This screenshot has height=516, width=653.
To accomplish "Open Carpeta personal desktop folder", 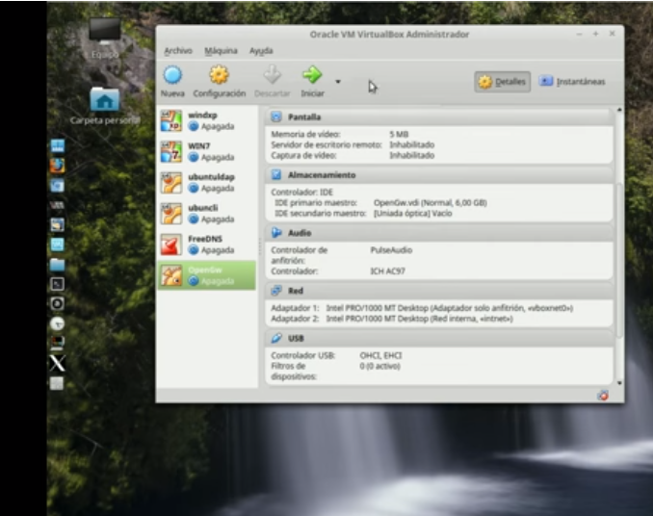I will (104, 100).
